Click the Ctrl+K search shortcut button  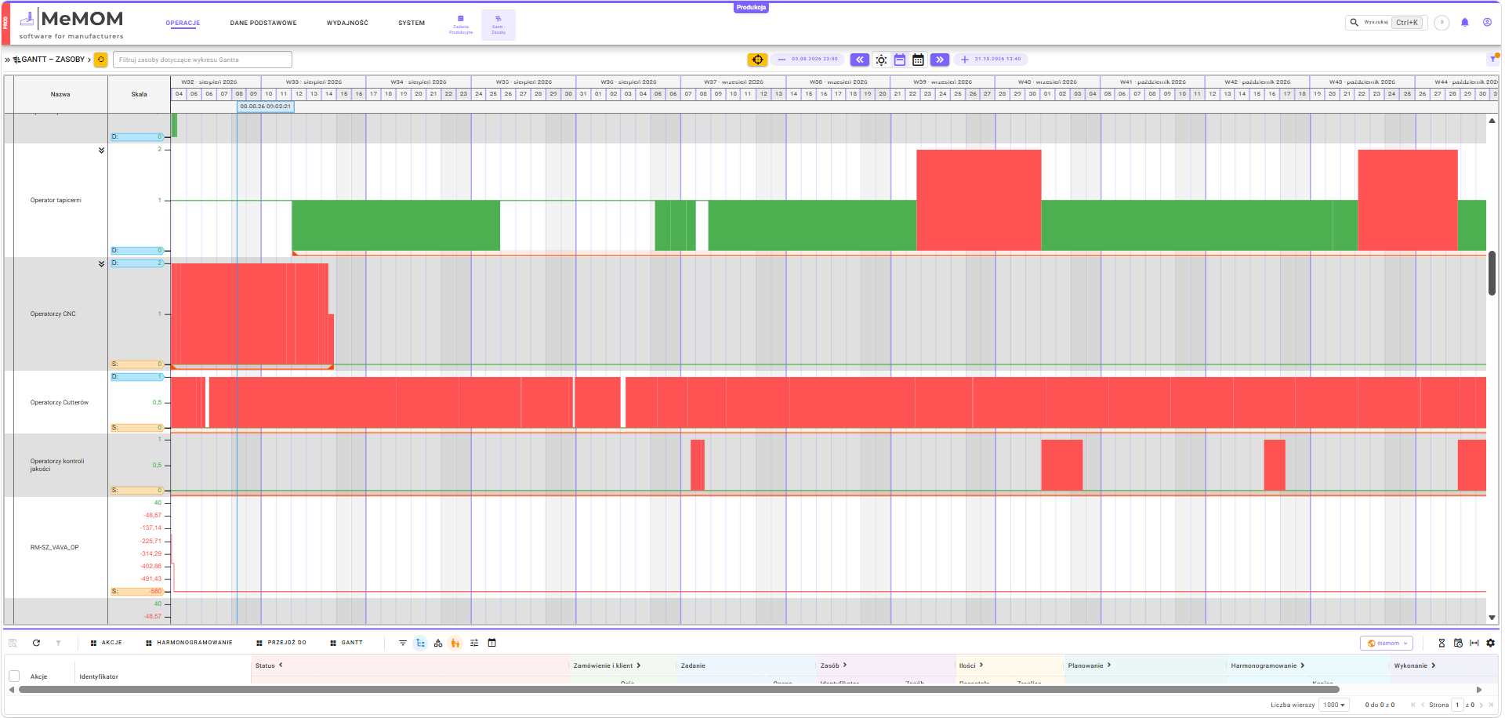1407,23
